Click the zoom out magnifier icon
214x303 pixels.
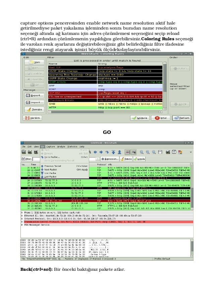148,152
